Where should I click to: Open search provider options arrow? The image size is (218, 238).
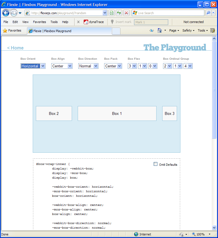pyautogui.click(x=213, y=13)
